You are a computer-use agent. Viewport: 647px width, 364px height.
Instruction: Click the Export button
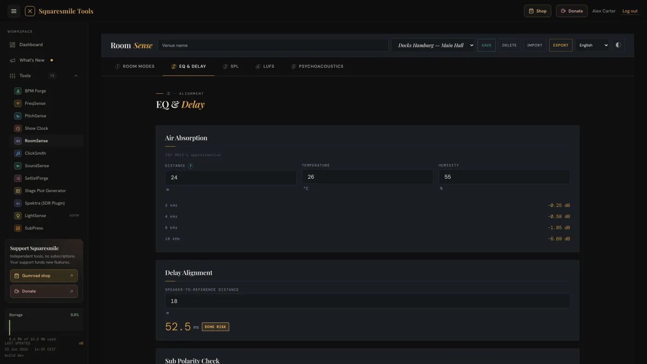(x=561, y=45)
